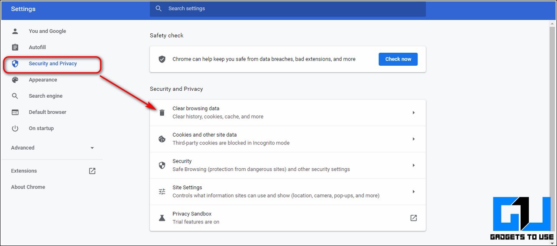Click the flask icon for Privacy Sandbox
This screenshot has width=557, height=246.
point(162,218)
